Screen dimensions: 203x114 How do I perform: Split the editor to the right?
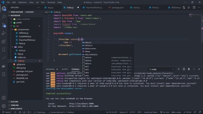pyautogui.click(x=194, y=8)
